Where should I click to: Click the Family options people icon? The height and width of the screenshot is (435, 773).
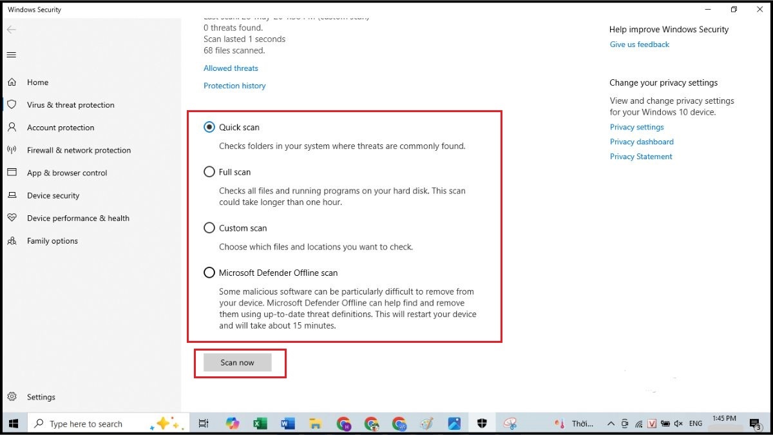12,240
